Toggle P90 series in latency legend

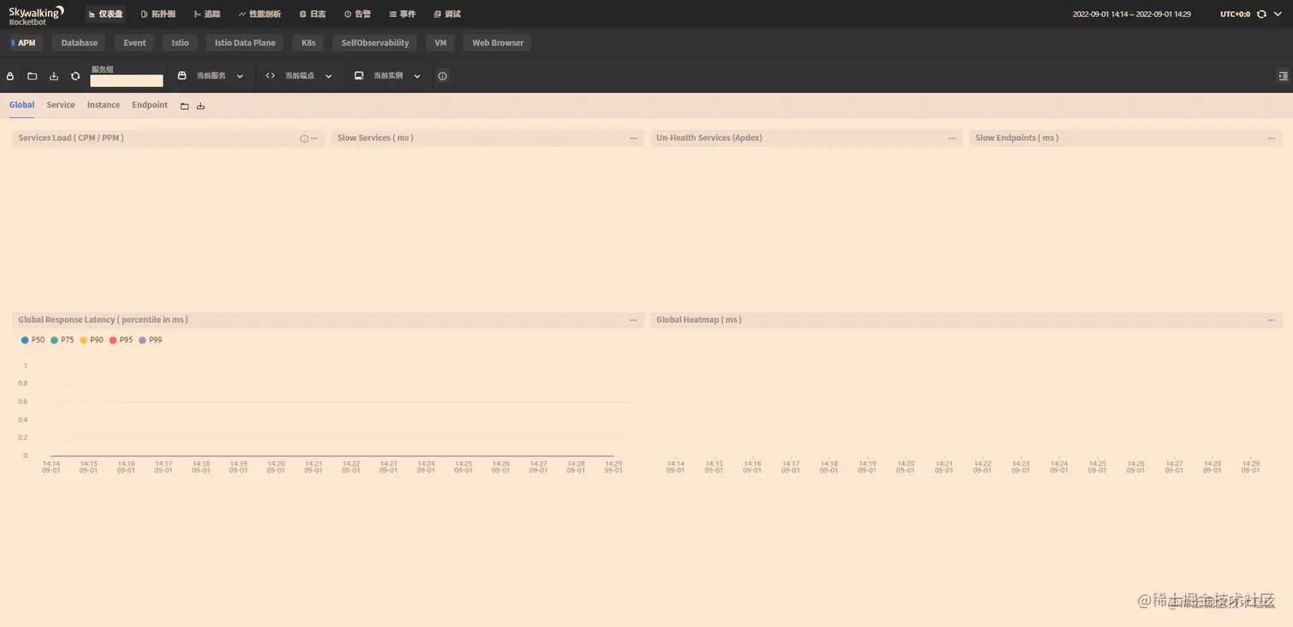pyautogui.click(x=92, y=340)
